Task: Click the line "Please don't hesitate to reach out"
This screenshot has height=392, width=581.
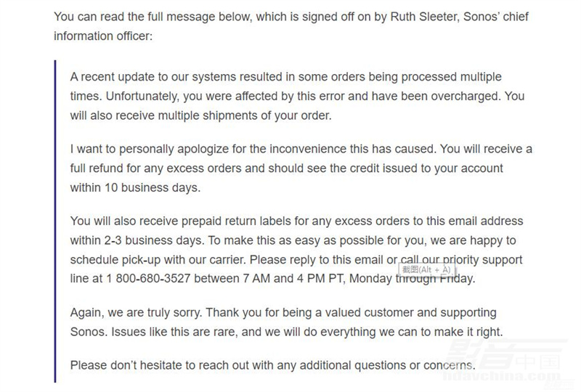Action: coord(272,365)
